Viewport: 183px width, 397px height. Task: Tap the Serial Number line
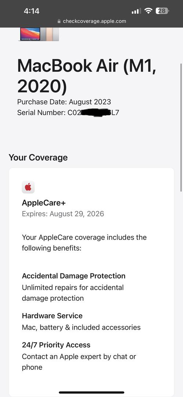click(68, 113)
